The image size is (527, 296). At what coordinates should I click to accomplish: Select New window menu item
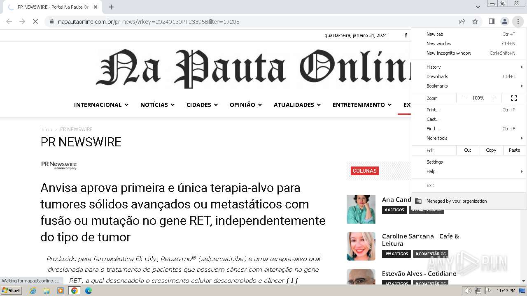[469, 44]
